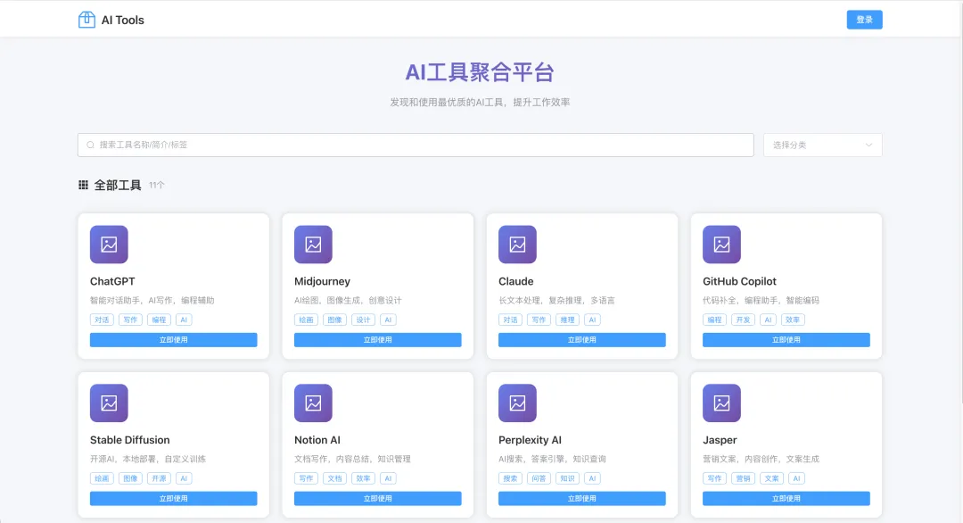
Task: Click the Midjourney tool title
Action: 323,281
